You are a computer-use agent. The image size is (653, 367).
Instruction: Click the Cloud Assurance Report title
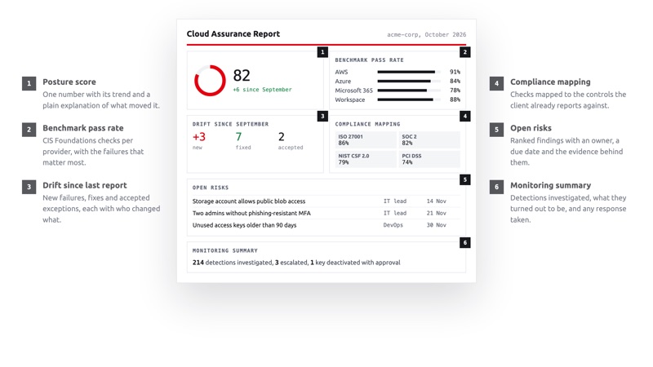pos(233,33)
